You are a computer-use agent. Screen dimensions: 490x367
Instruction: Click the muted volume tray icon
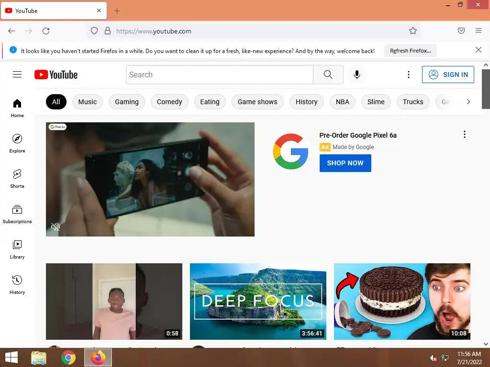click(433, 358)
